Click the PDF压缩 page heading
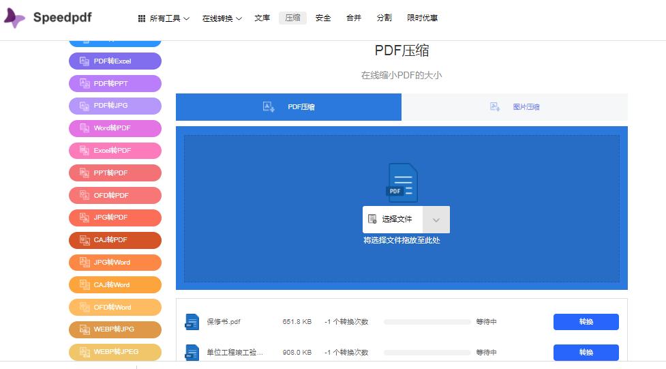Image resolution: width=666 pixels, height=369 pixels. (x=402, y=50)
